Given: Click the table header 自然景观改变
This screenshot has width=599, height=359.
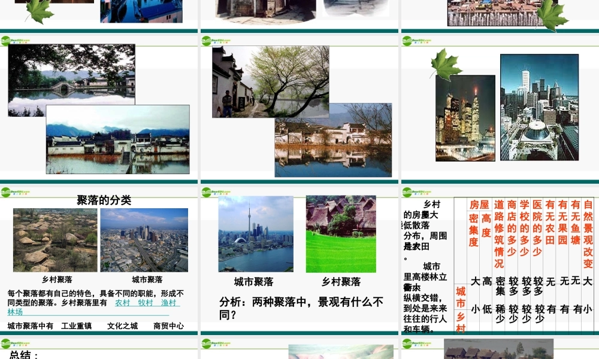Looking at the screenshot, I should pos(588,234).
